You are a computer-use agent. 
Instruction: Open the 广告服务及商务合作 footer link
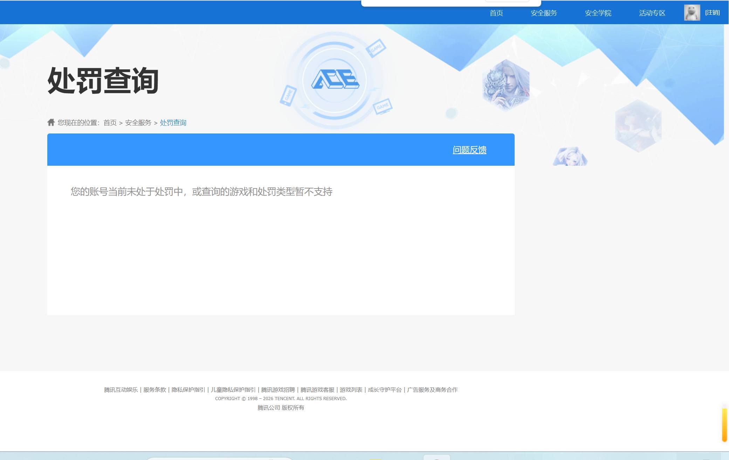coord(432,389)
